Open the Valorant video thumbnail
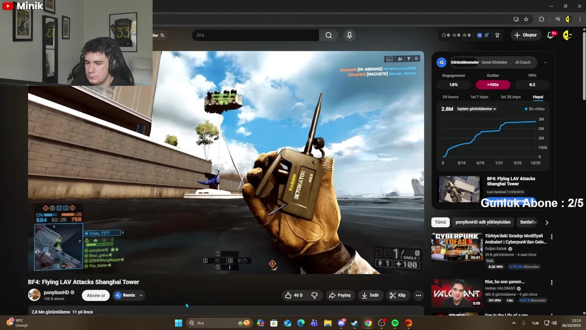 (x=457, y=293)
